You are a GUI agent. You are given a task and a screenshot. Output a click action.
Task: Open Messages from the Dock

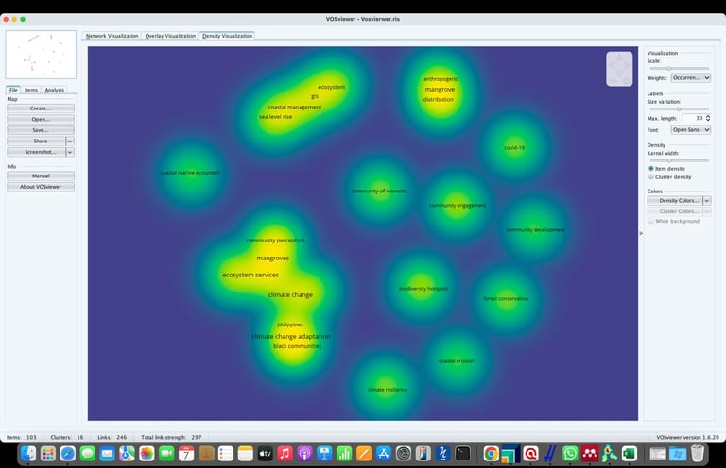point(88,454)
